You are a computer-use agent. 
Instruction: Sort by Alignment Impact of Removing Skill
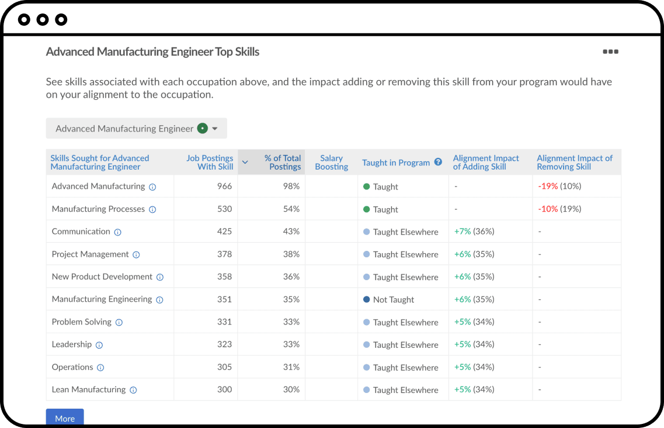click(575, 163)
